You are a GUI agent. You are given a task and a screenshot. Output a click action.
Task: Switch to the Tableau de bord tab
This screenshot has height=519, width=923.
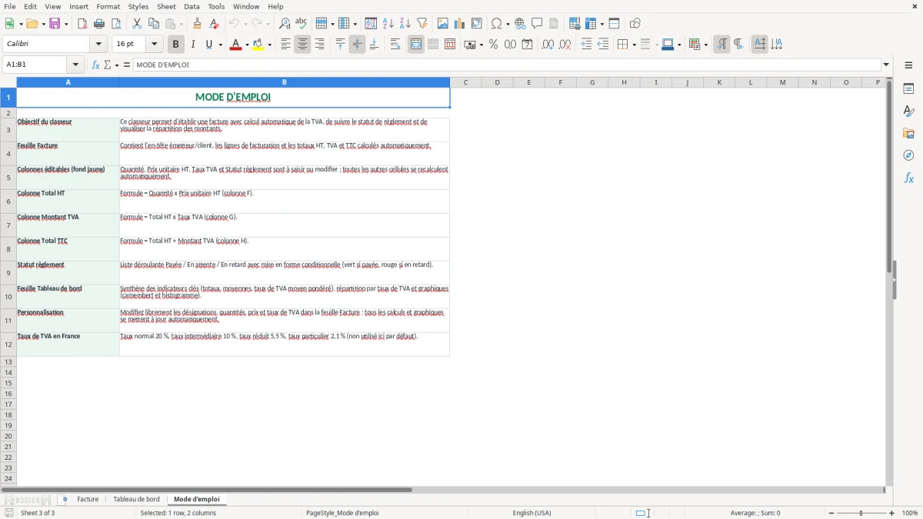click(136, 499)
